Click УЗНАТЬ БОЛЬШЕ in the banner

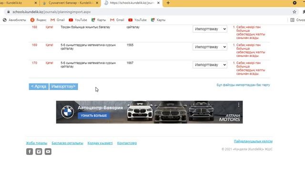tap(94, 115)
